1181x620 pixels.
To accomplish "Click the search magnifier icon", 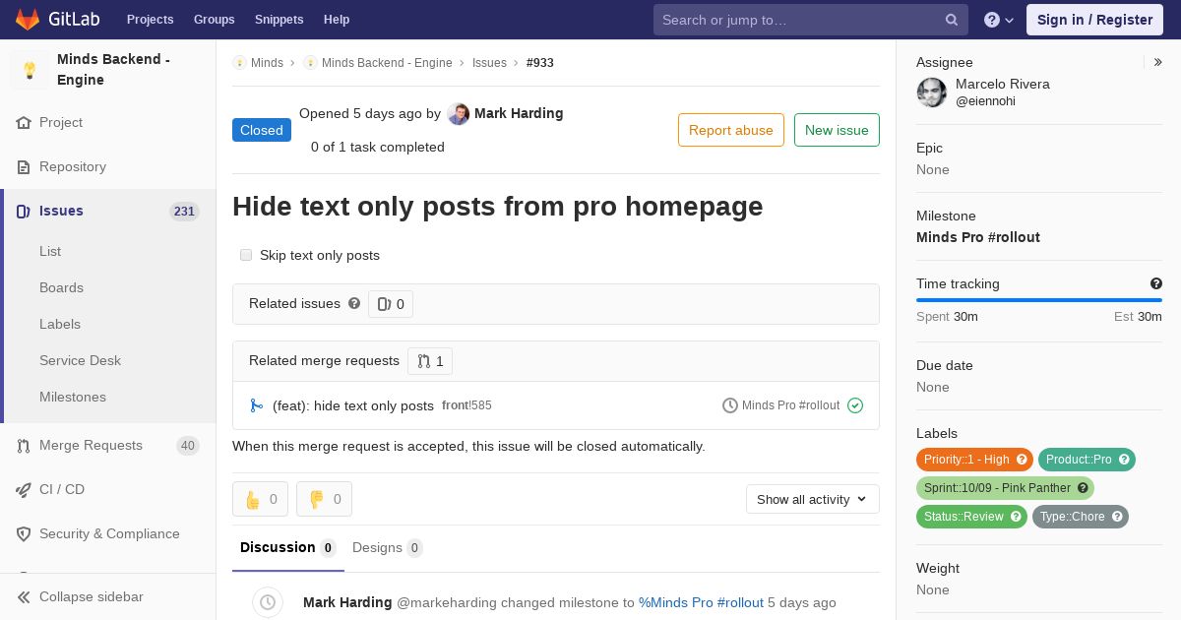I will pyautogui.click(x=952, y=20).
